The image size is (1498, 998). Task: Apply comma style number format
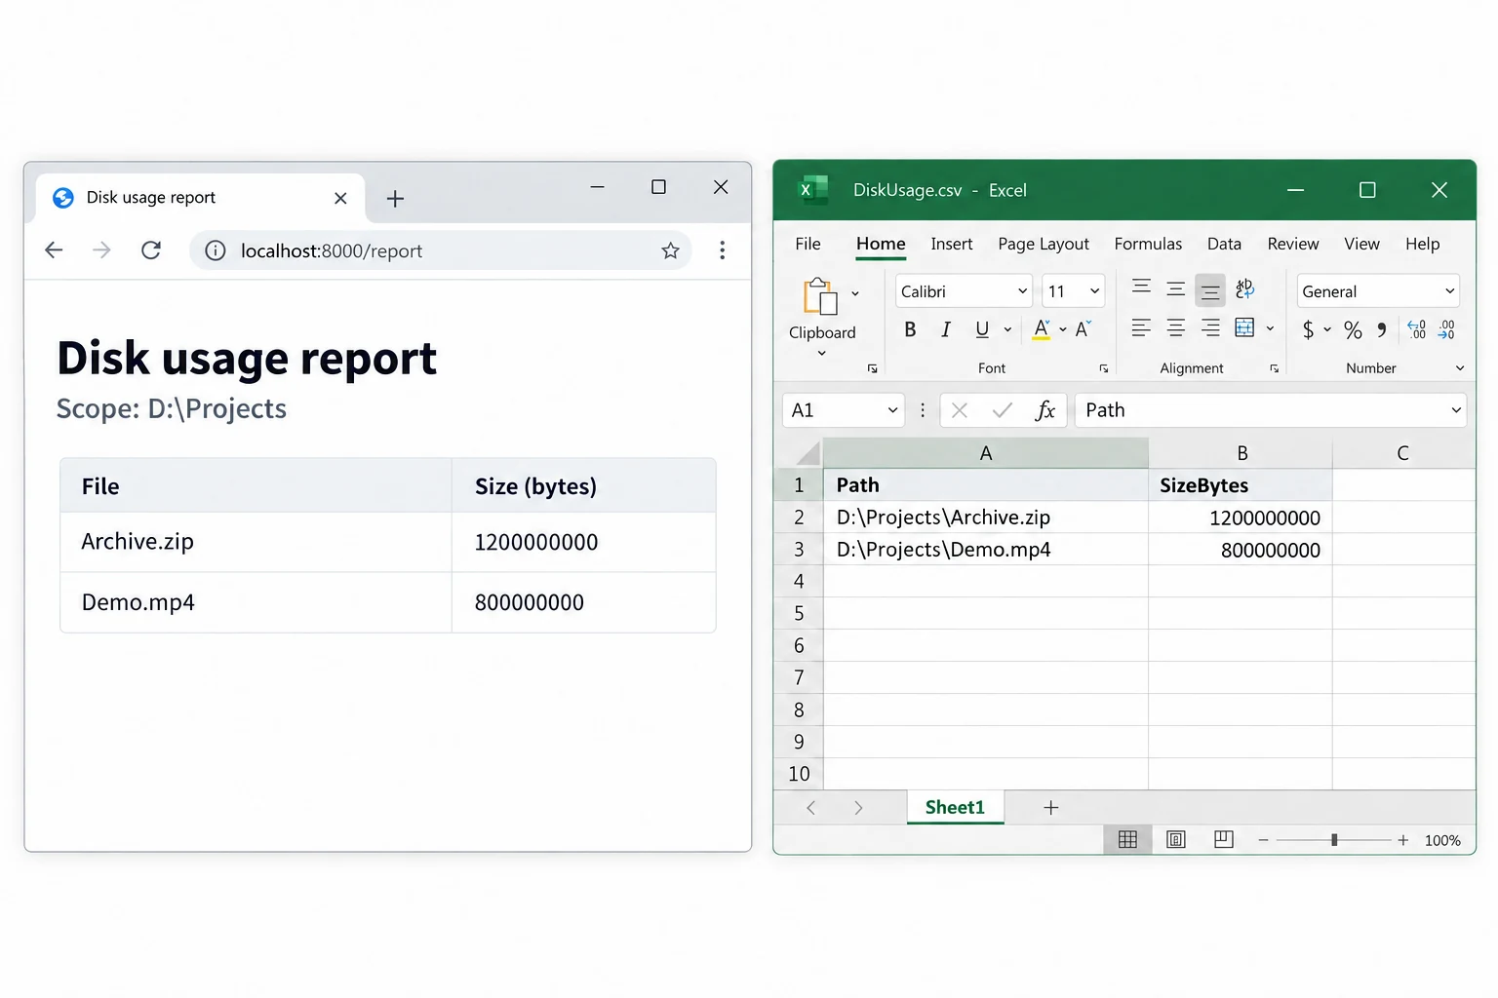pyautogui.click(x=1382, y=330)
